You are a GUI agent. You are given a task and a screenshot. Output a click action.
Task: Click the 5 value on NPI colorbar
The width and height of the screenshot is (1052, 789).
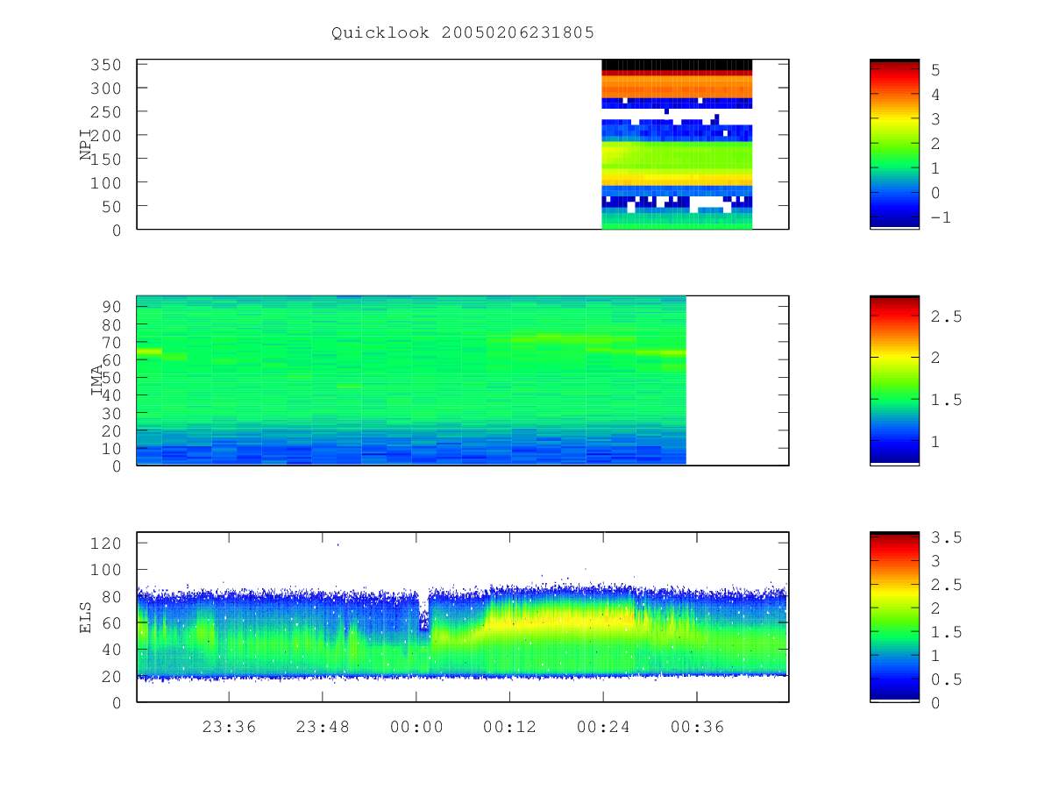pos(935,69)
